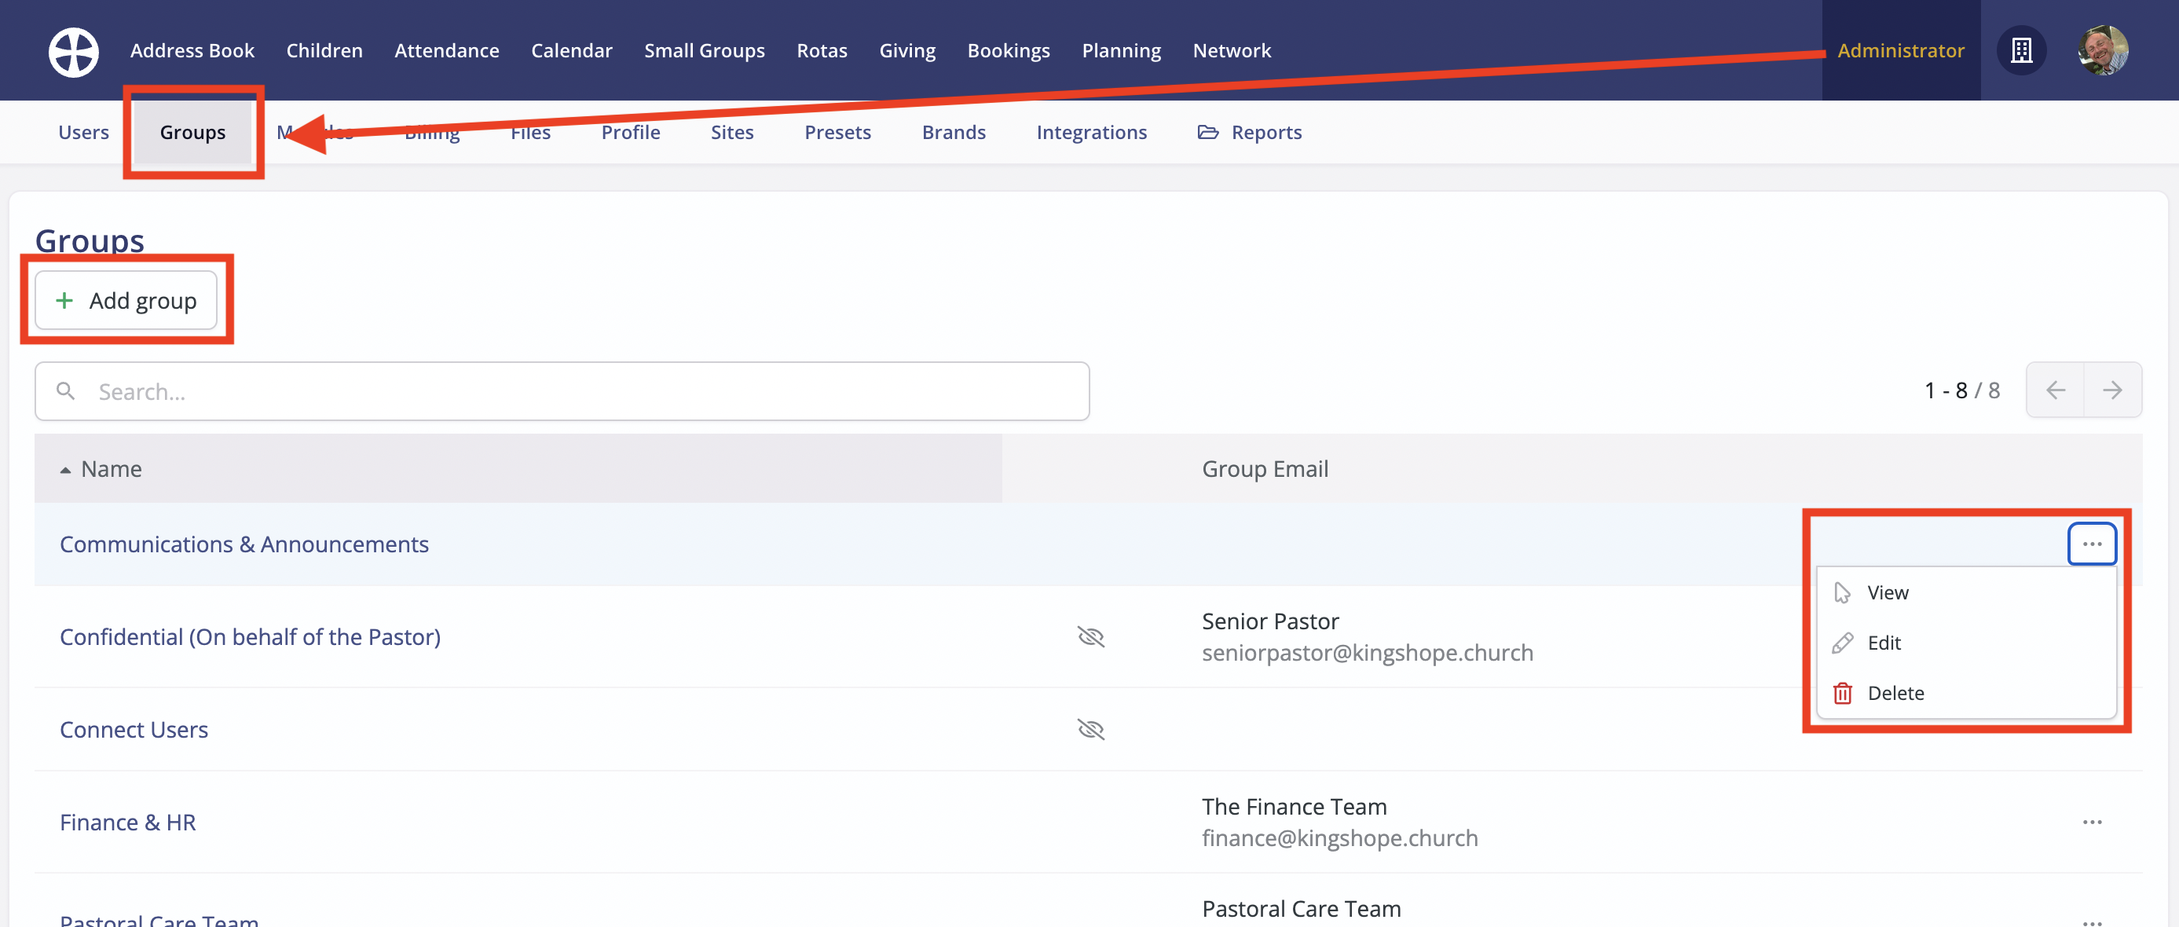Toggle email visibility for Connect Users
Image resolution: width=2179 pixels, height=927 pixels.
[x=1091, y=729]
